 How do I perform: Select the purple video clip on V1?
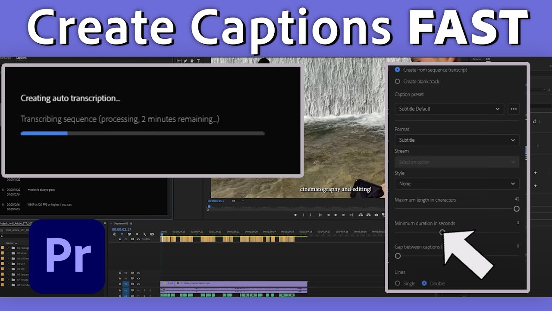coord(233,284)
